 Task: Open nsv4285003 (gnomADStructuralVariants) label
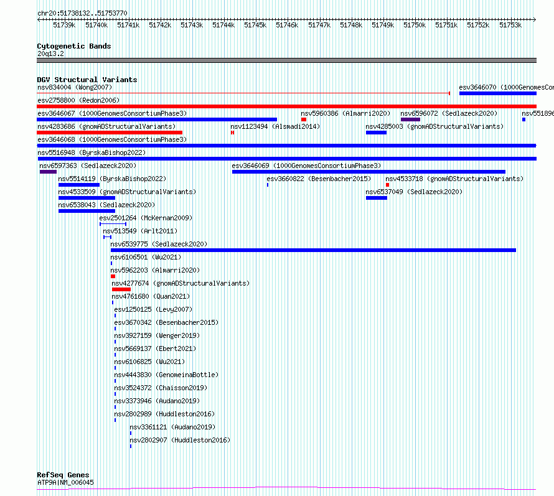[x=434, y=126]
